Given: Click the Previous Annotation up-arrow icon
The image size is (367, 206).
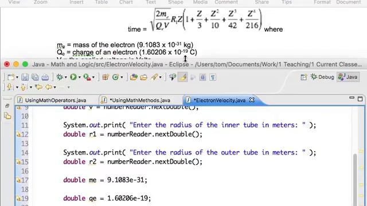Looking at the screenshot, I should [x=24, y=87].
